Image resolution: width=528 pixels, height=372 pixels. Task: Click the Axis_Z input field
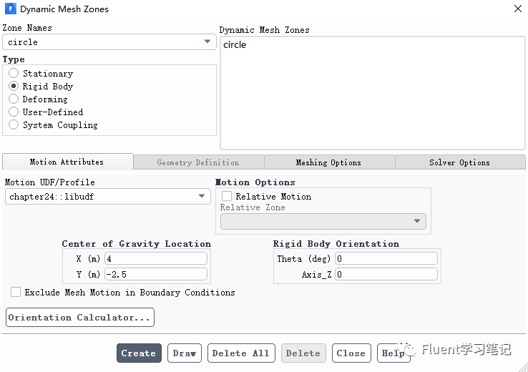[386, 274]
